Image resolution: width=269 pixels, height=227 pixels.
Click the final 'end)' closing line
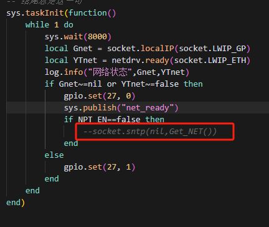tap(16, 203)
